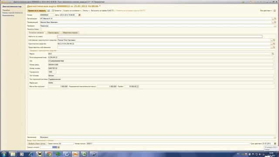Click the Разрешенная максимальная масса field
This screenshot has height=157, width=279.
(x=107, y=86)
